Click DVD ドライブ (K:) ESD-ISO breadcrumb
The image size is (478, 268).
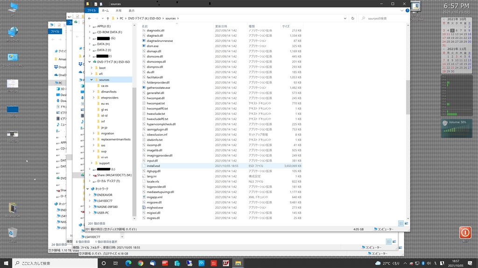(144, 19)
